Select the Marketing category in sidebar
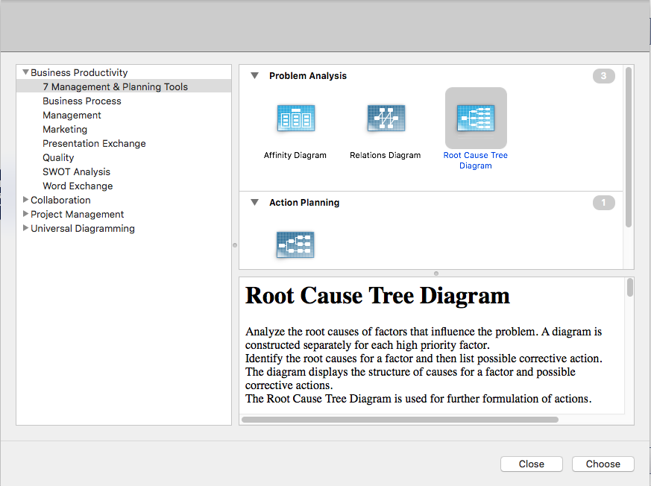This screenshot has height=486, width=651. pyautogui.click(x=65, y=129)
